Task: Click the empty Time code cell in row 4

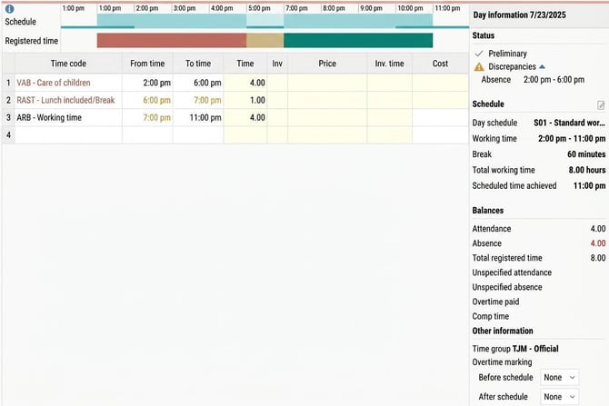Action: 68,135
